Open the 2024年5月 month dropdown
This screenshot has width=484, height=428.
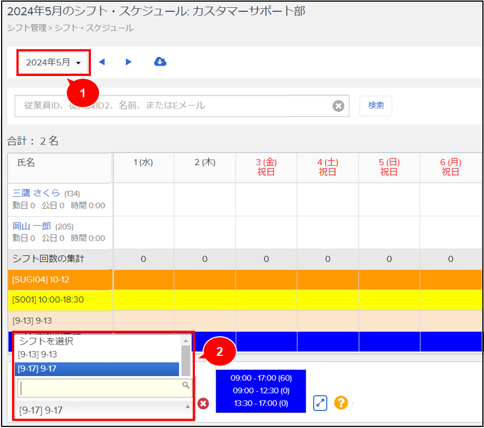(x=53, y=62)
